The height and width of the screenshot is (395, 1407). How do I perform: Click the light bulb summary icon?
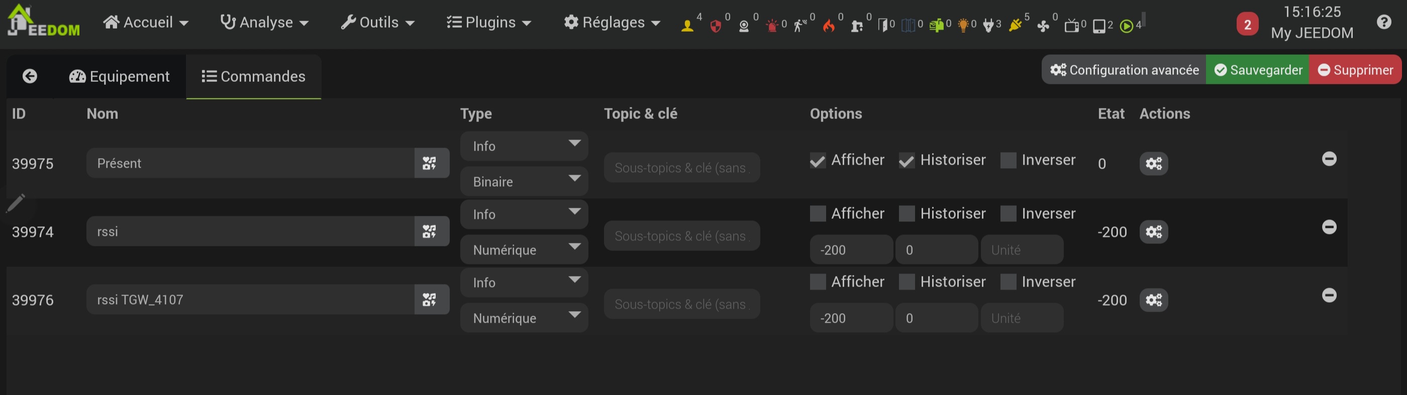[x=963, y=25]
